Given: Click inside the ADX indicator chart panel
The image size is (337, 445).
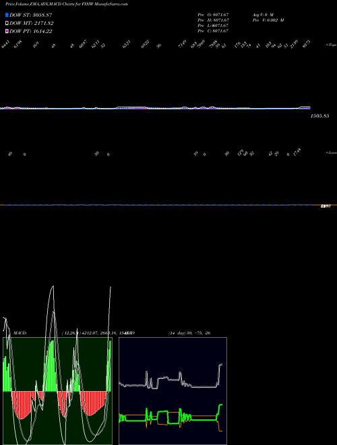Looking at the screenshot, I should tap(173, 391).
